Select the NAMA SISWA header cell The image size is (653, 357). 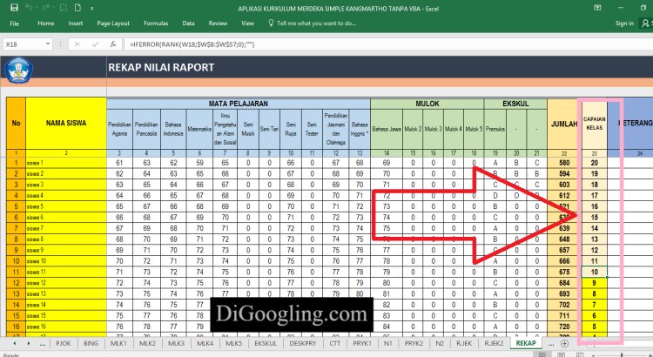pos(66,124)
